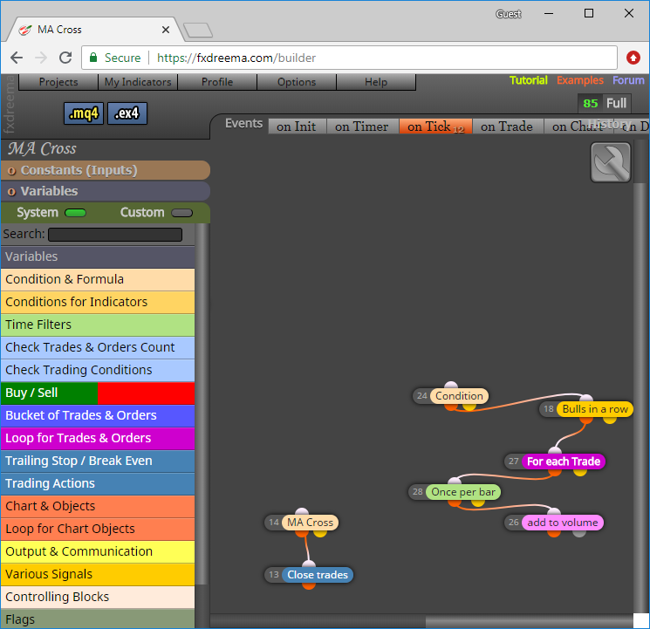
Task: Click the secure padlock icon
Action: pyautogui.click(x=93, y=58)
